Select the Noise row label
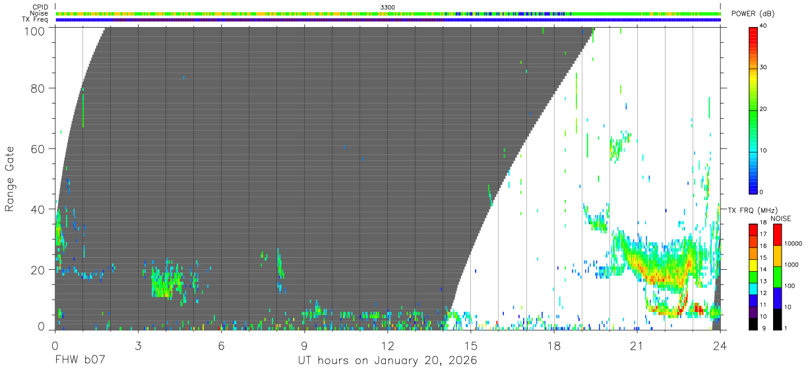 pyautogui.click(x=40, y=13)
